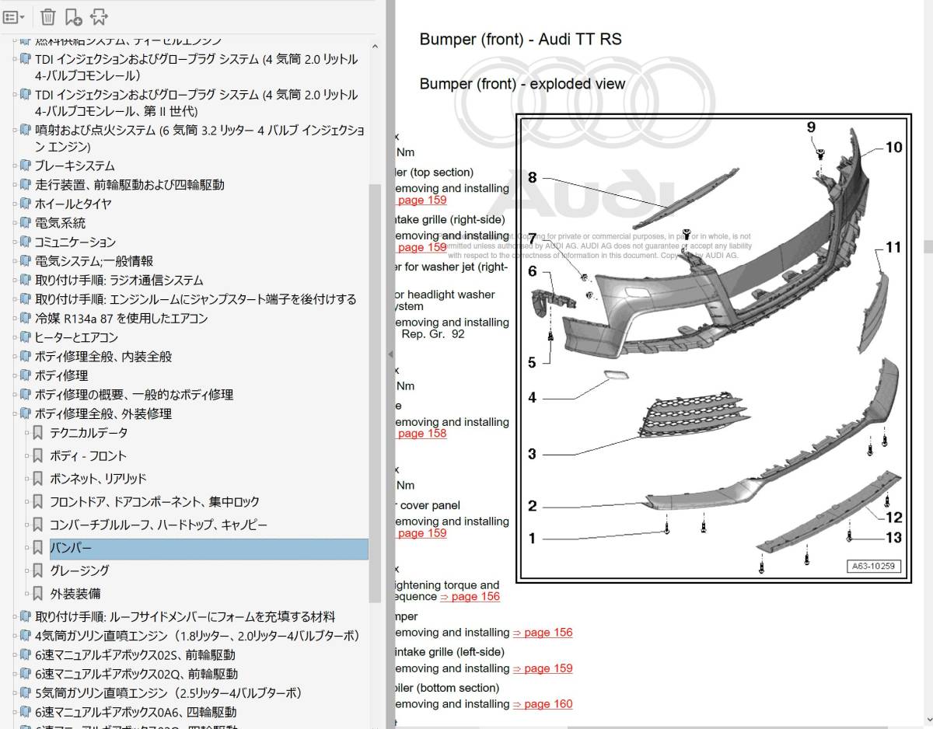Image resolution: width=933 pixels, height=729 pixels.
Task: Collapse the ボディ修理全般、外装修理 bookmark
Action: tap(15, 413)
